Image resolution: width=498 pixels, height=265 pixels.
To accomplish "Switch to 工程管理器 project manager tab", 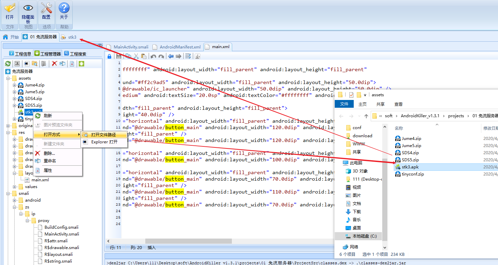I will (x=48, y=54).
